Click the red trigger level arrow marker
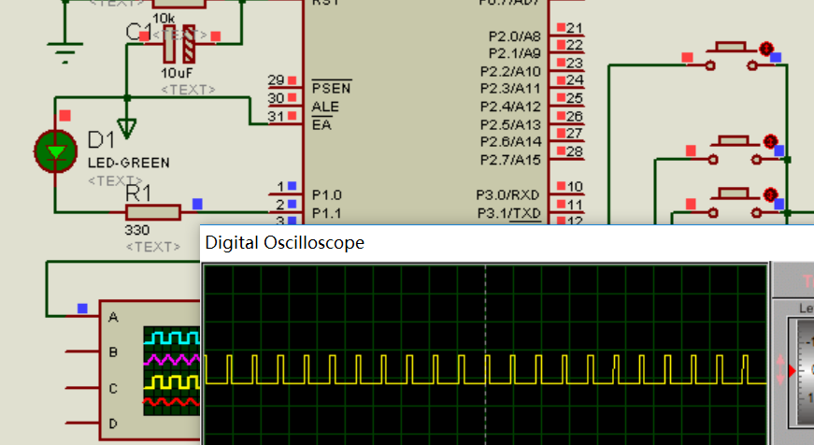This screenshot has width=814, height=445. click(793, 371)
